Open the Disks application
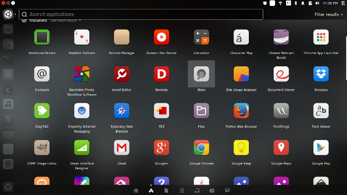The width and height of the screenshot is (347, 195). (x=201, y=74)
